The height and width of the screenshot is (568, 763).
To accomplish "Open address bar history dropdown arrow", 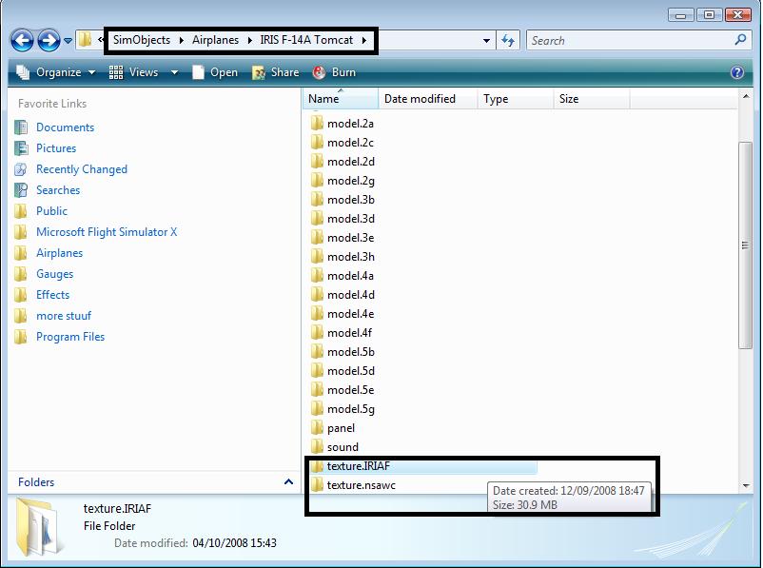I will (x=487, y=41).
